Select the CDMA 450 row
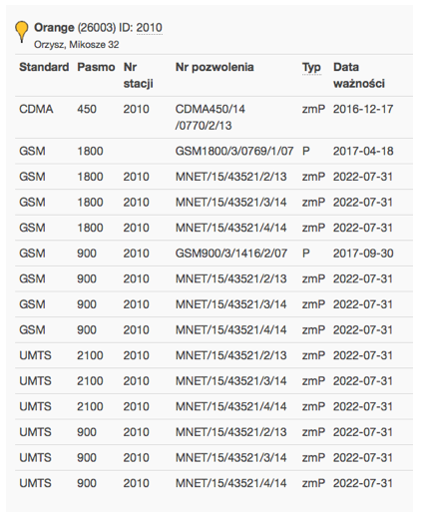The image size is (422, 522). (214, 118)
